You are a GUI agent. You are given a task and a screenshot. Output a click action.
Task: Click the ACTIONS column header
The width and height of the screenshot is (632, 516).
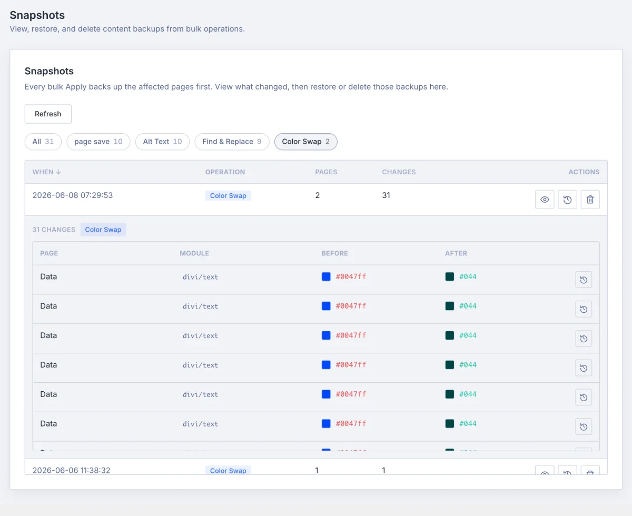(584, 172)
